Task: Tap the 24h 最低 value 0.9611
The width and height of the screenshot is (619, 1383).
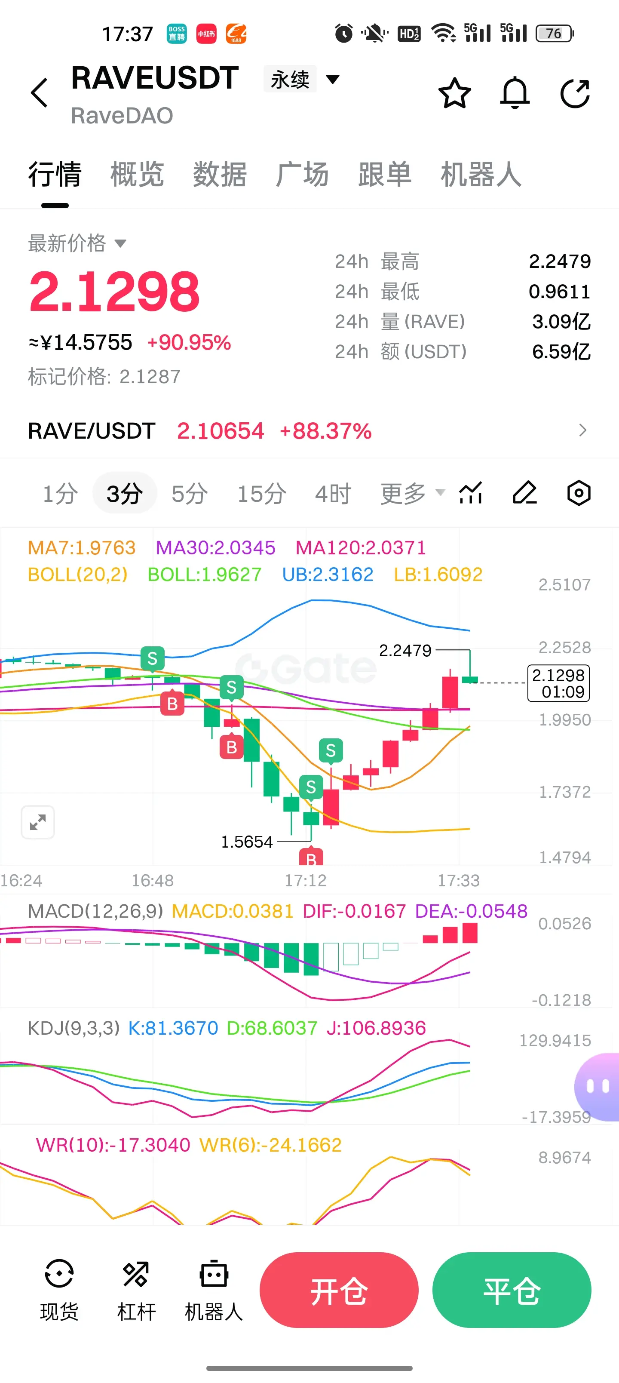Action: pyautogui.click(x=560, y=292)
